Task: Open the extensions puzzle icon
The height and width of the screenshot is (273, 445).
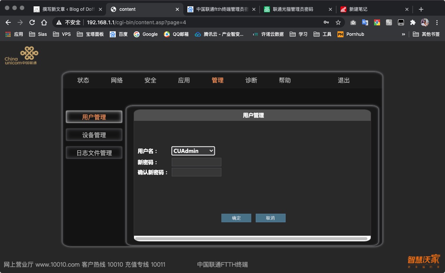Action: [x=413, y=22]
